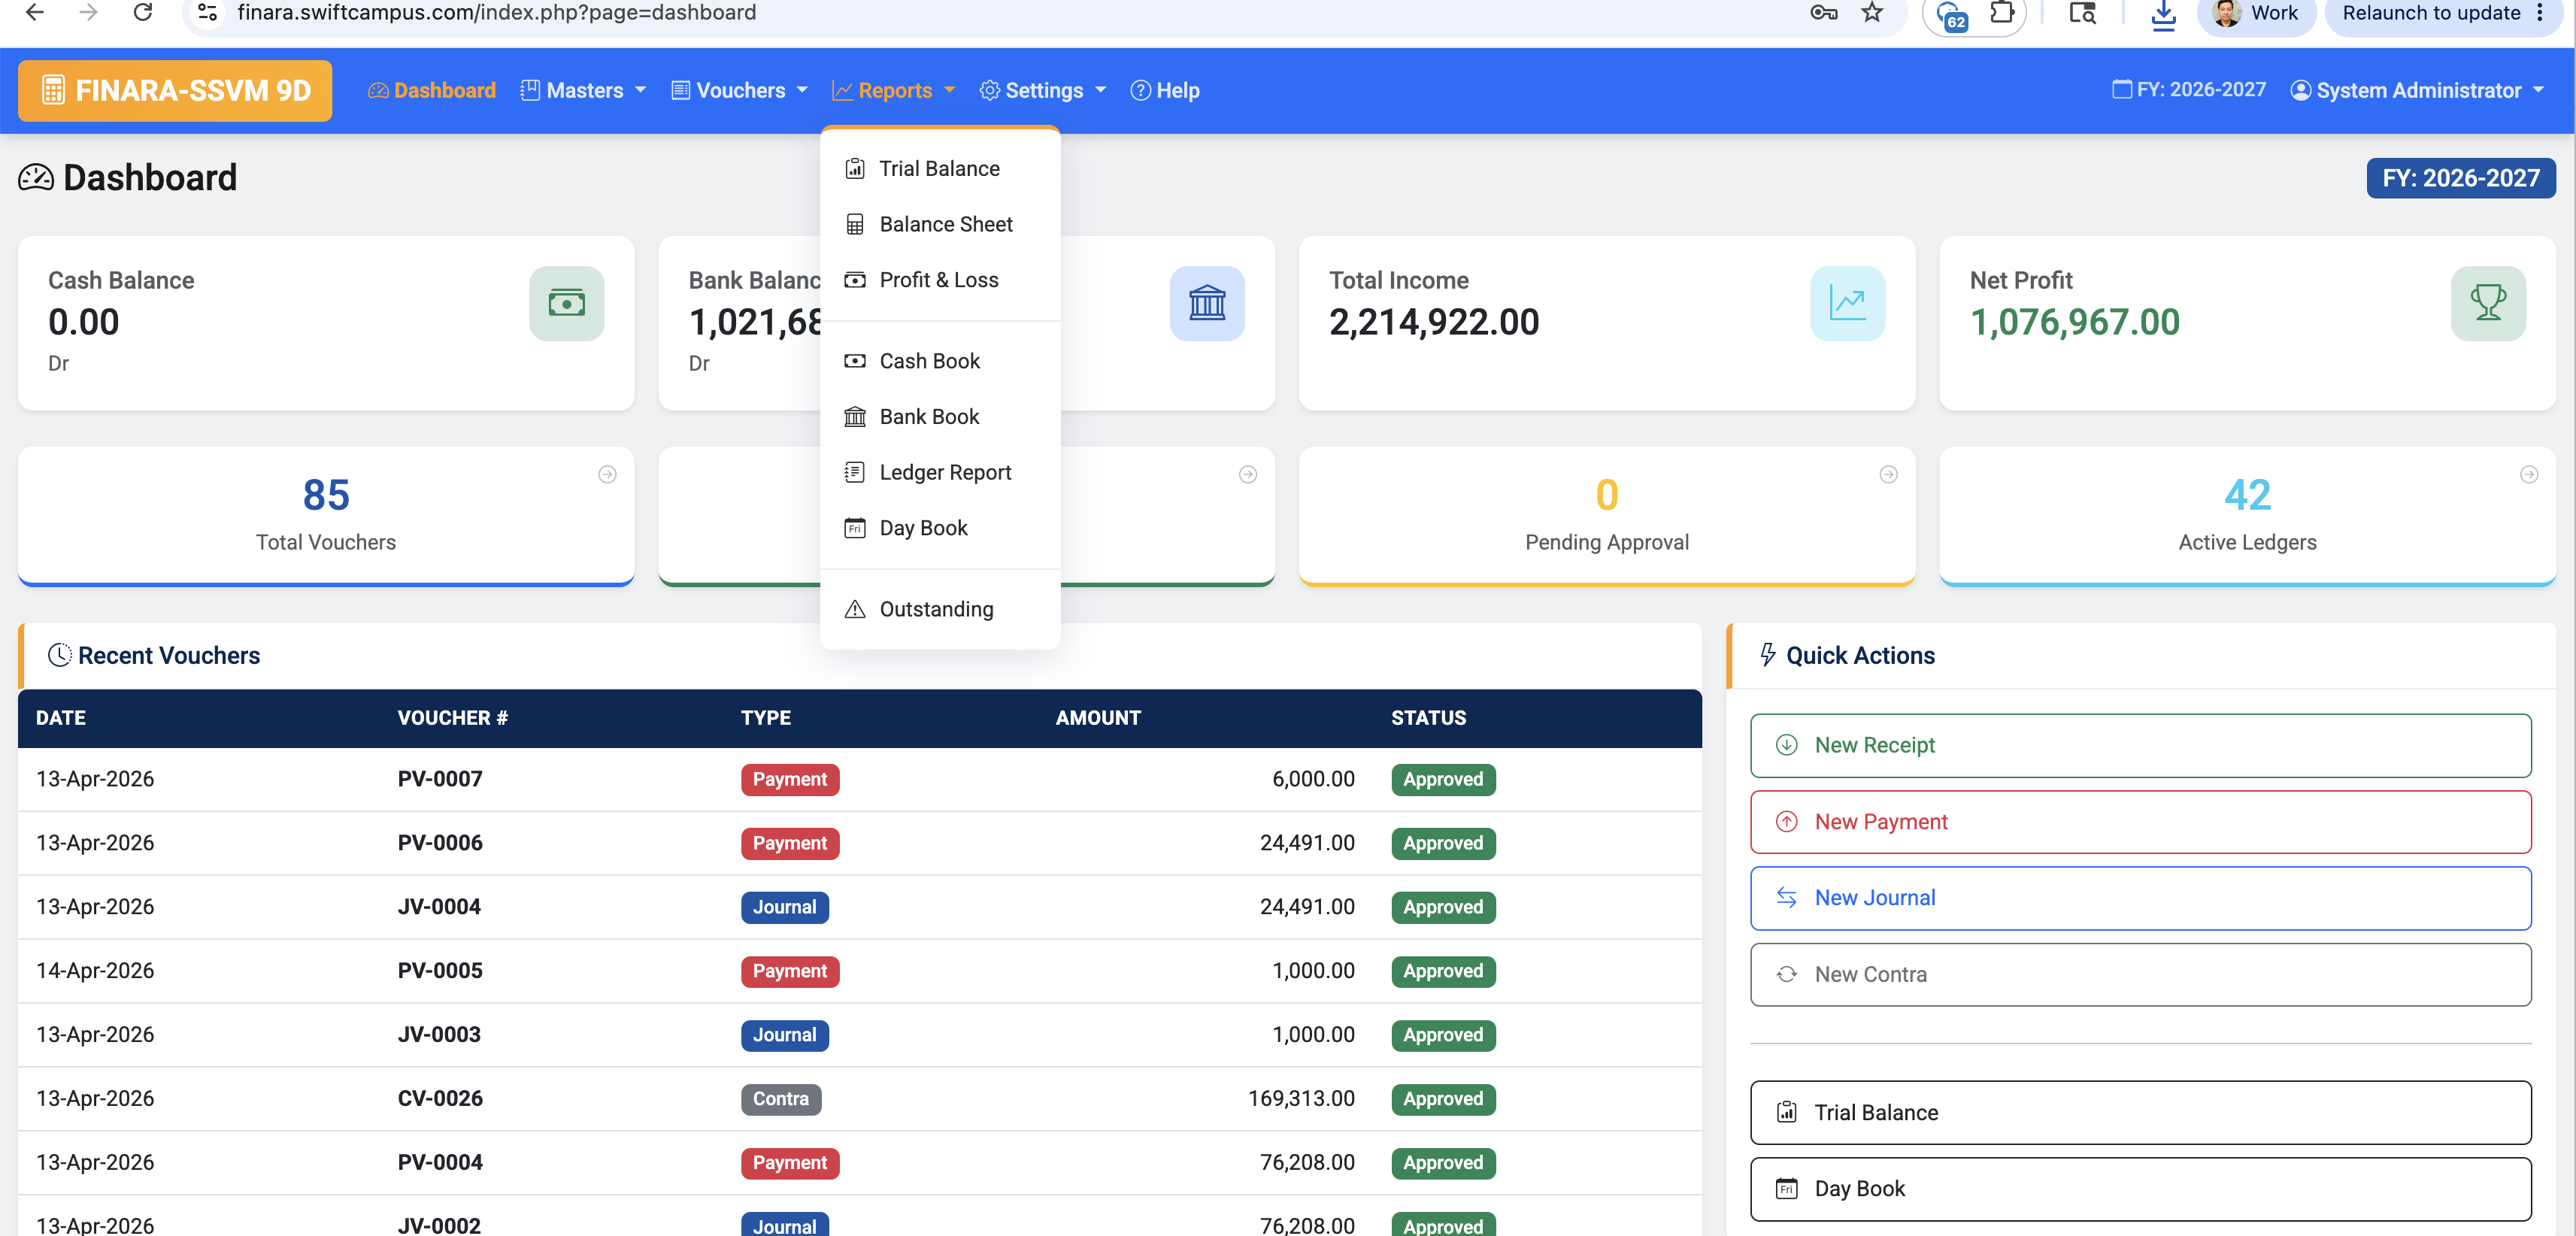Click the New Payment quick action
The image size is (2576, 1236).
tap(2140, 822)
